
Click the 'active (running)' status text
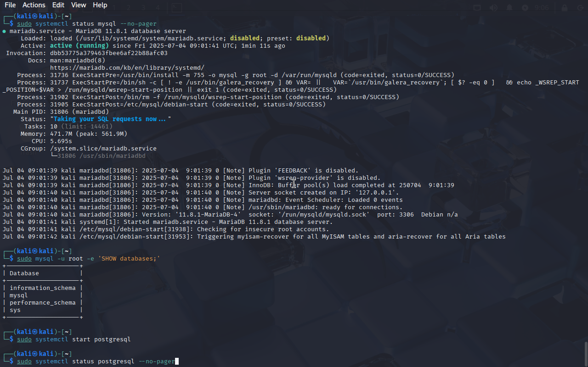point(79,46)
